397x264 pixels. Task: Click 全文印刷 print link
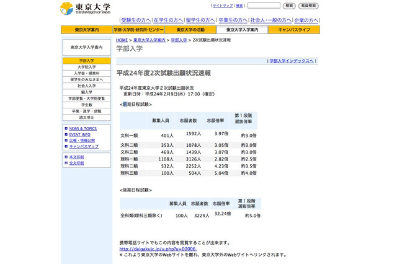(76, 163)
